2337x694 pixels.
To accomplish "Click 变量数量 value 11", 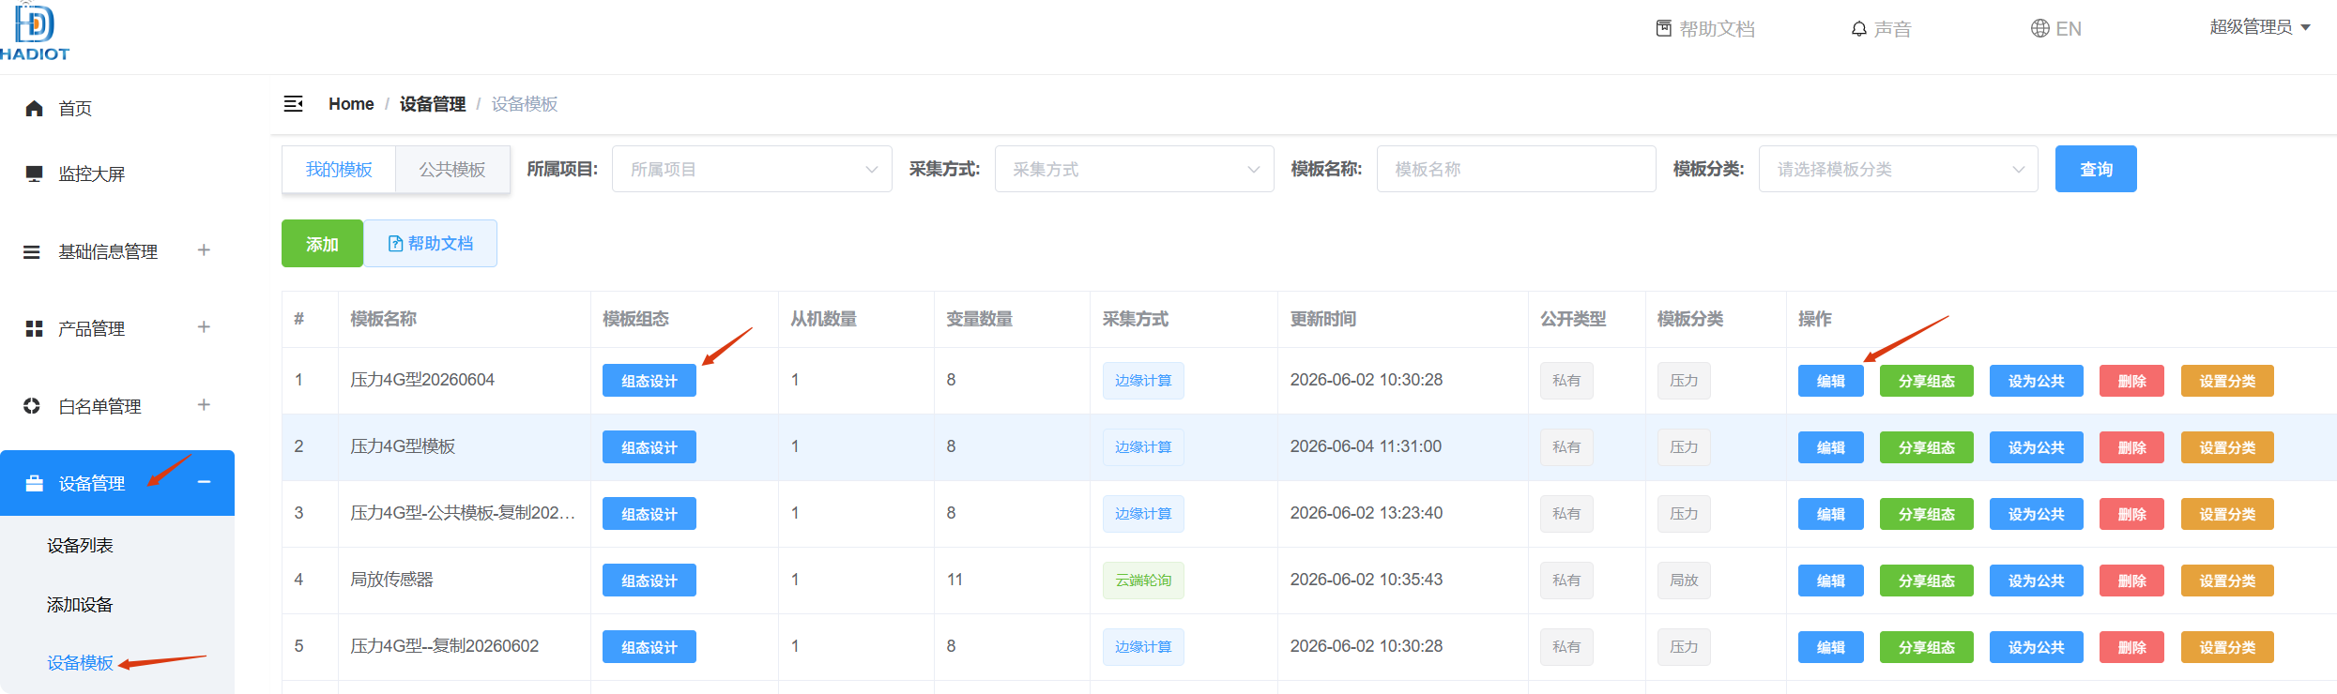I will tap(955, 580).
